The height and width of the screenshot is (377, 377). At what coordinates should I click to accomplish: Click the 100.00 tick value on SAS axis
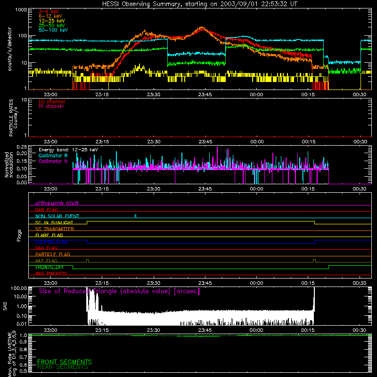click(19, 288)
